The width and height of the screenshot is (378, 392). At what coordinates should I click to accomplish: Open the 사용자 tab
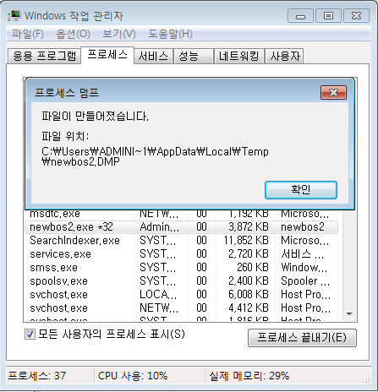tap(285, 56)
